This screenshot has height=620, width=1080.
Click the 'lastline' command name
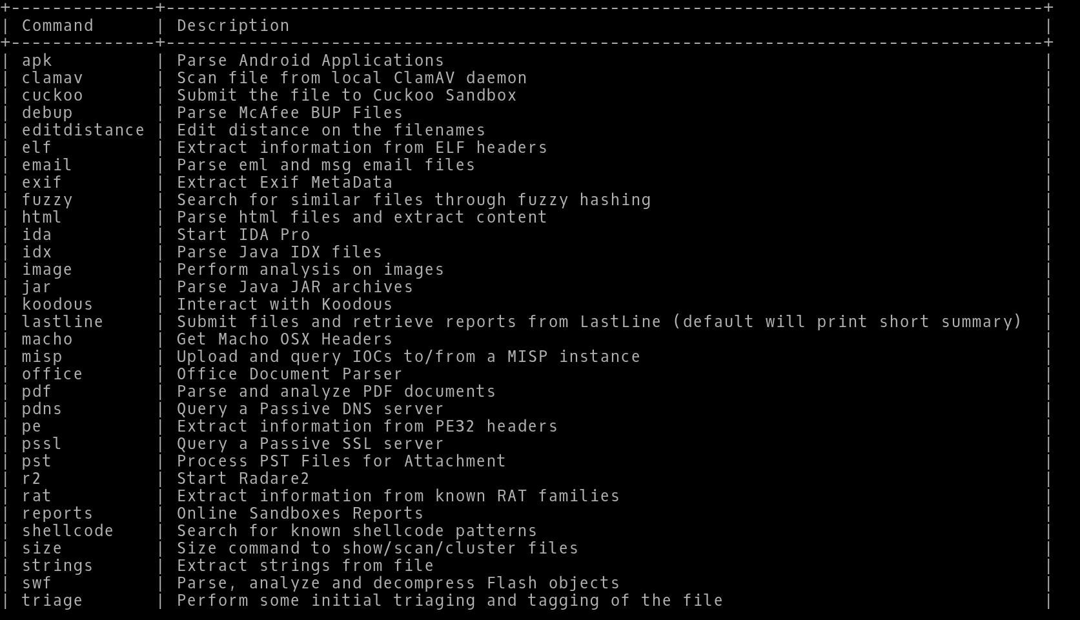pyautogui.click(x=63, y=322)
